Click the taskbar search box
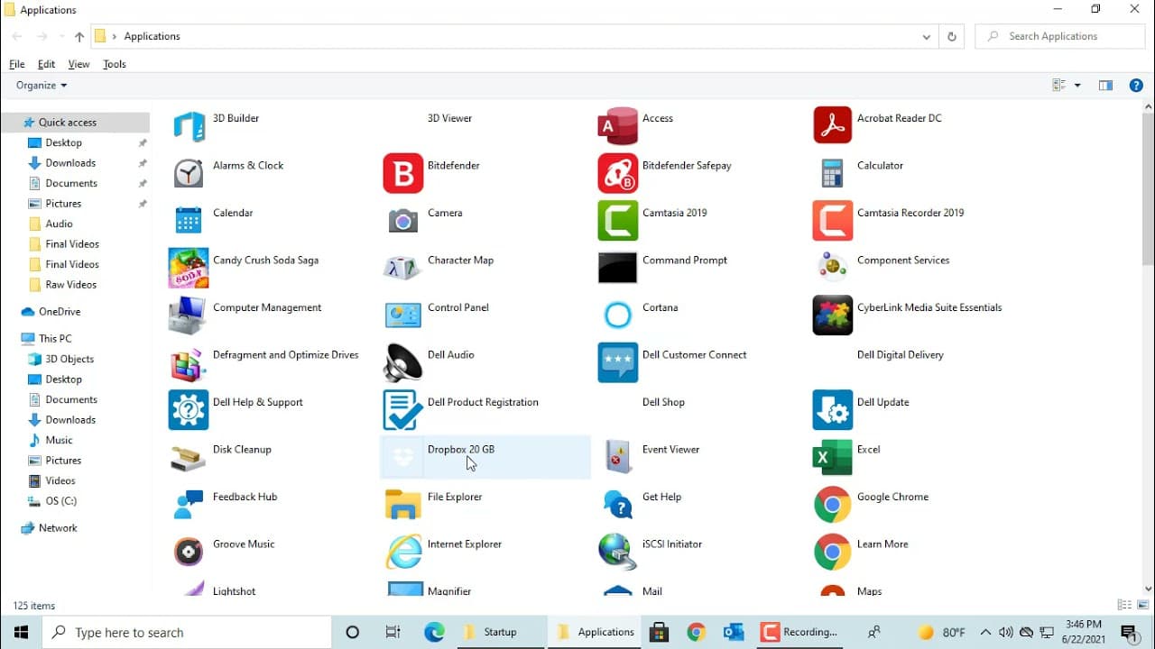 pos(186,632)
